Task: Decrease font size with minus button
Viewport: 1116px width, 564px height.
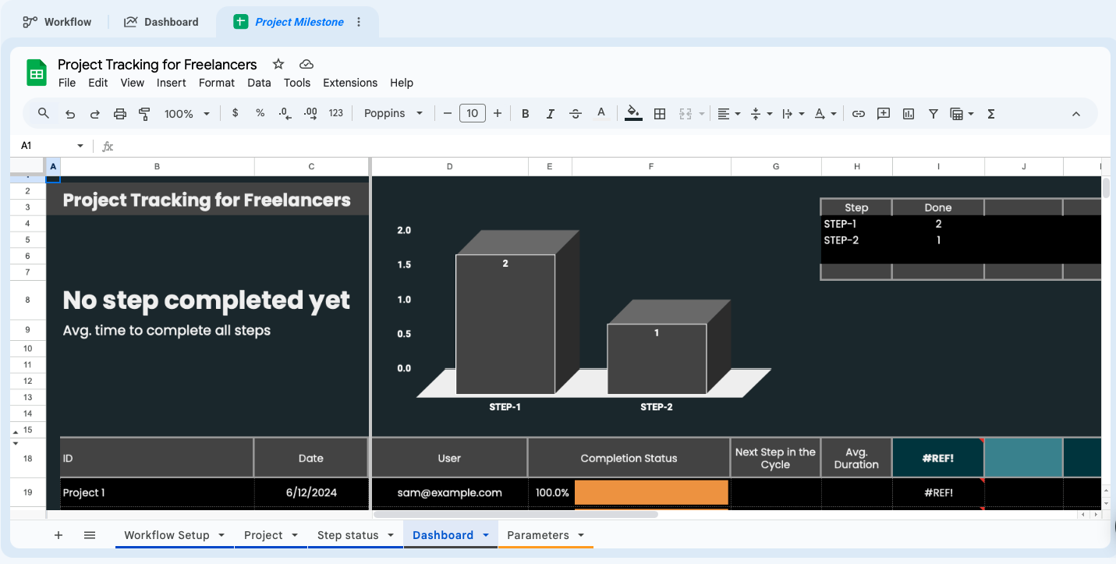Action: click(x=448, y=114)
